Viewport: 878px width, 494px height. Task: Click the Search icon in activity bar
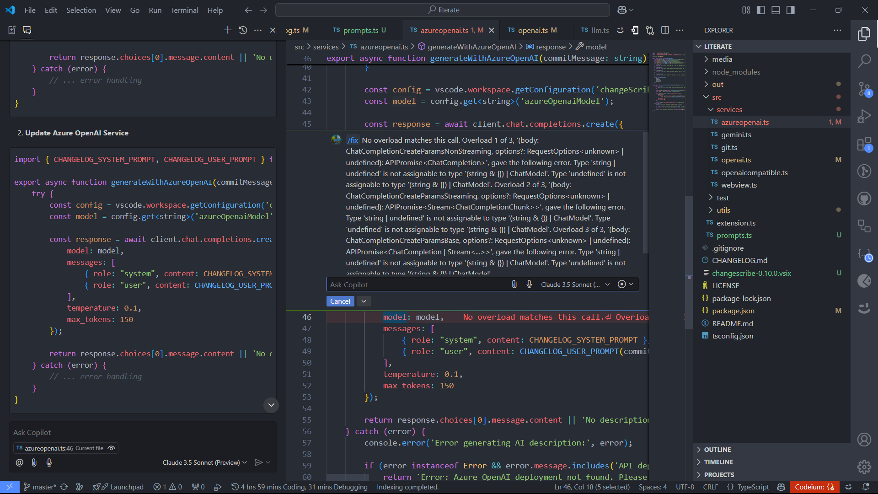coord(864,61)
